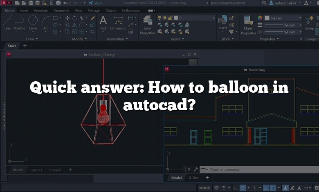Activate the Array tool
319x192 pixels.
(81, 31)
